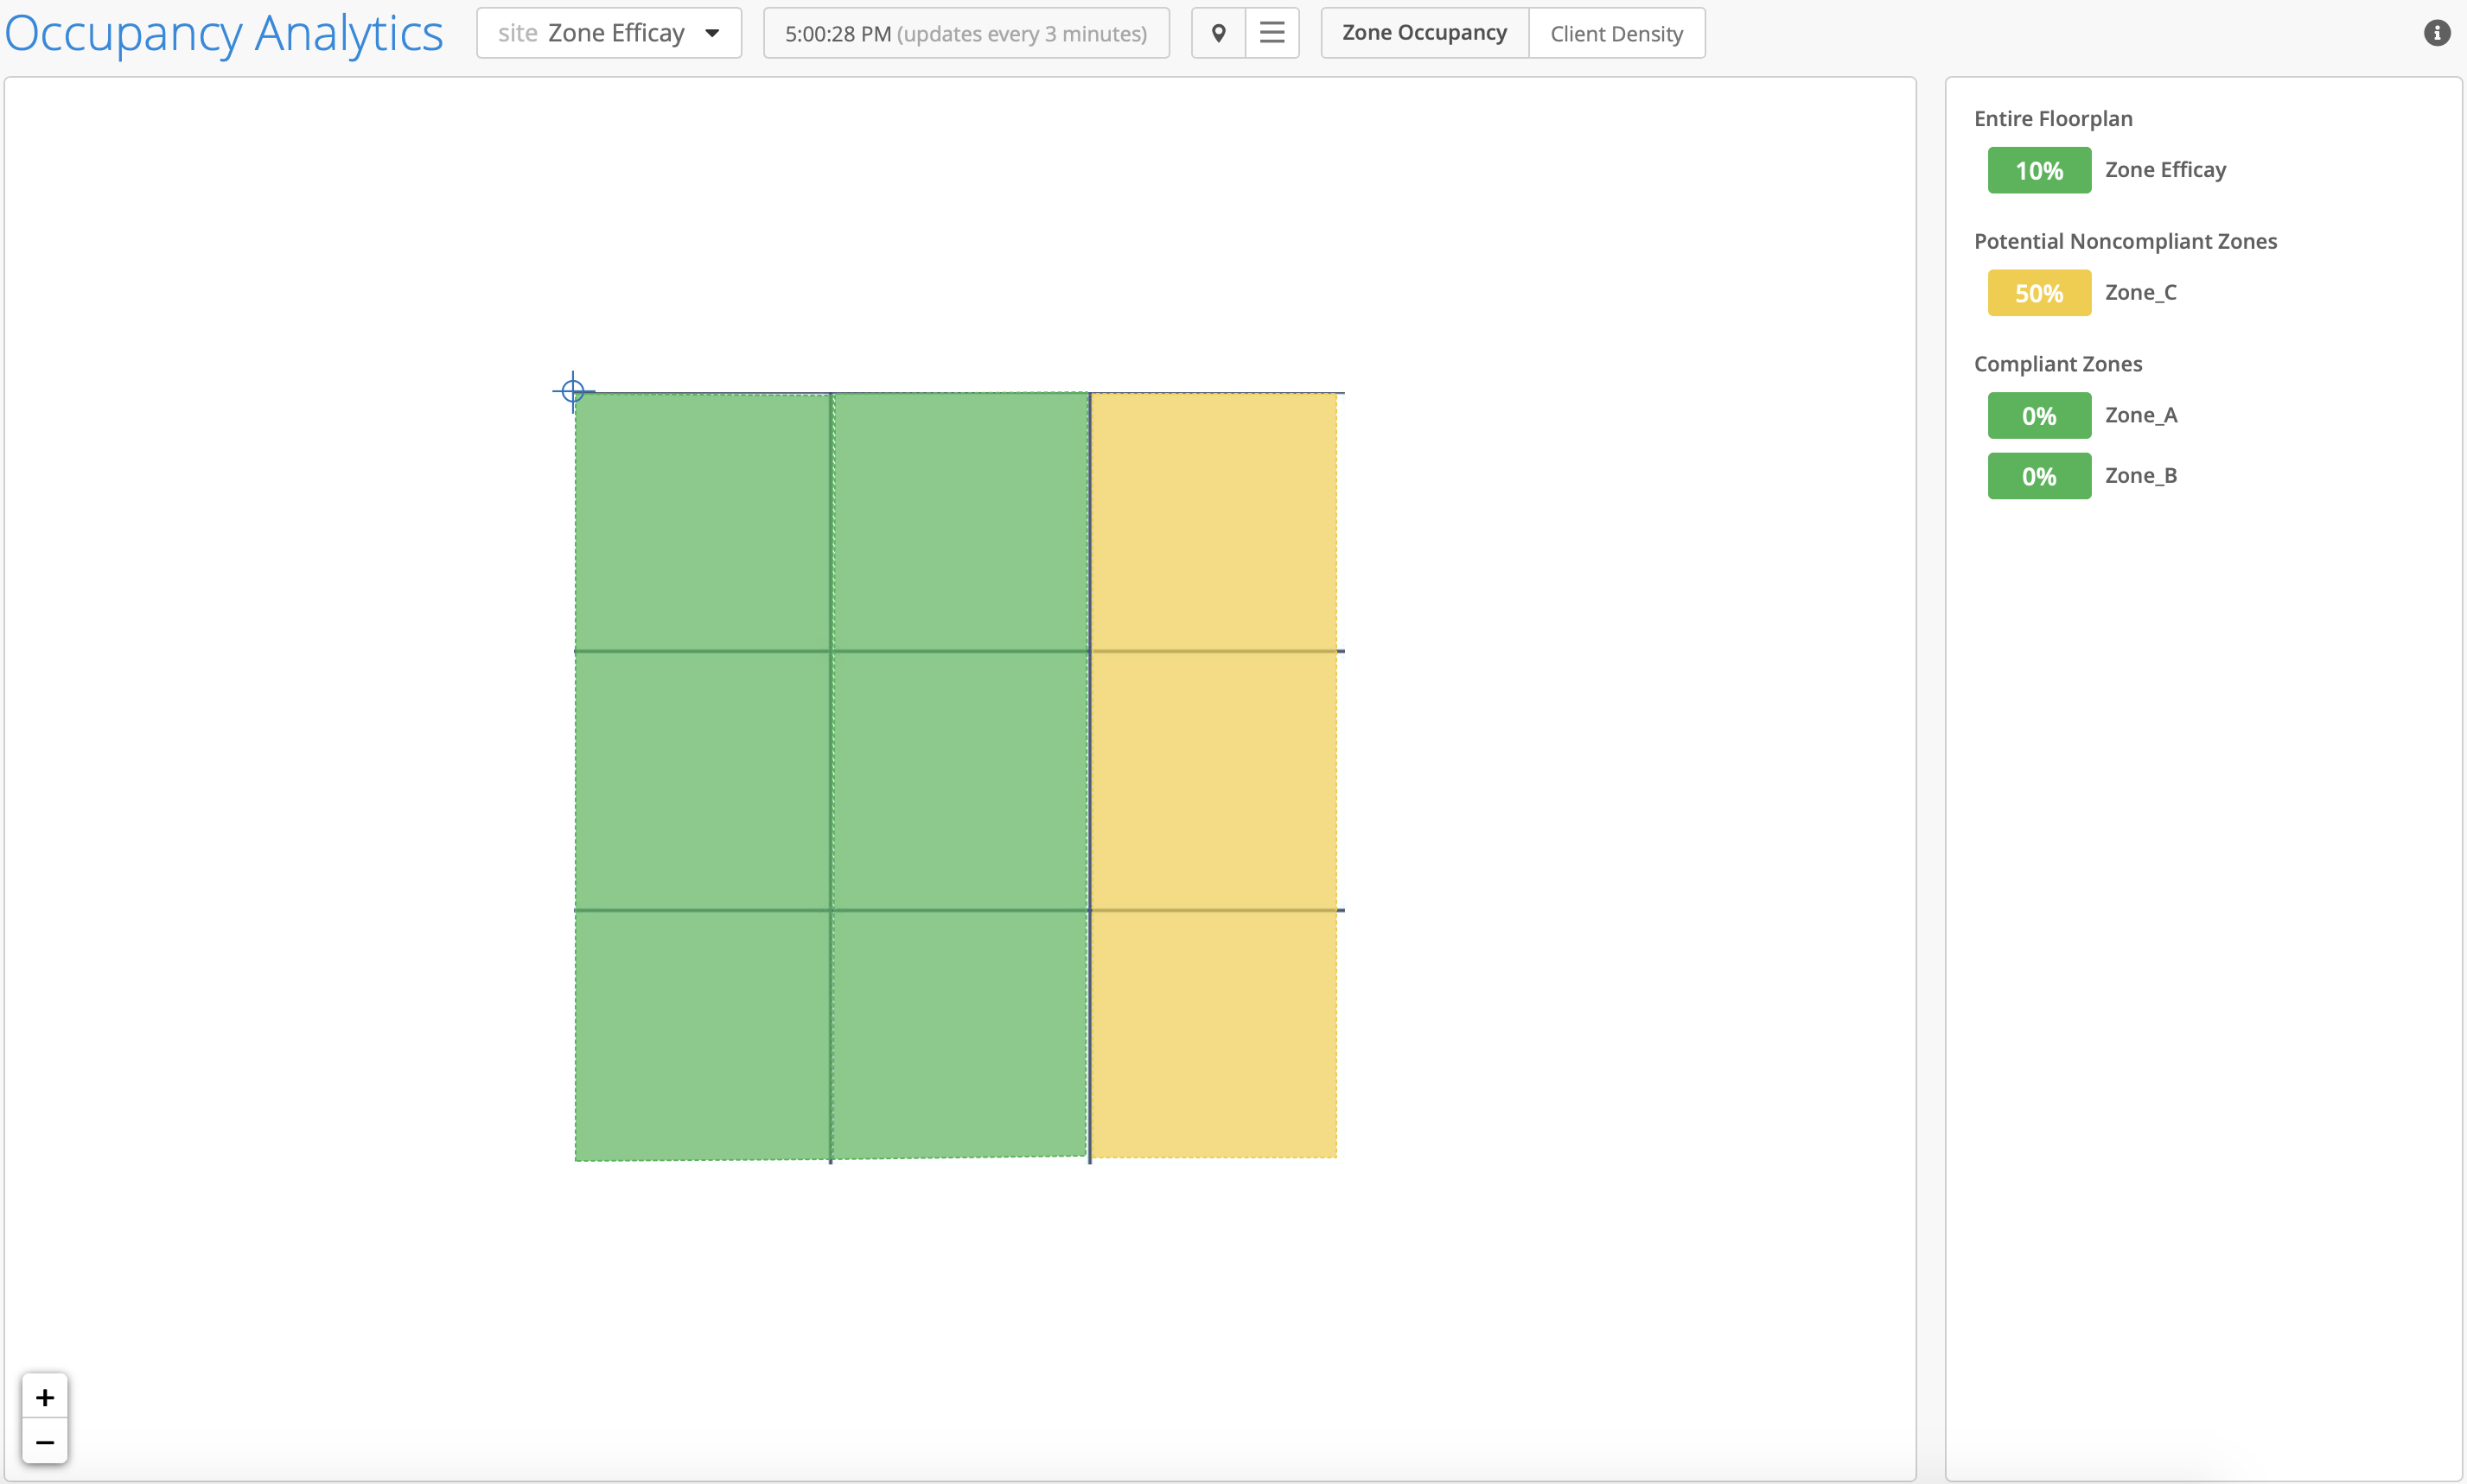Viewport: 2467px width, 1484px height.
Task: Click the 10% Zone Efficay badge
Action: [x=2038, y=170]
